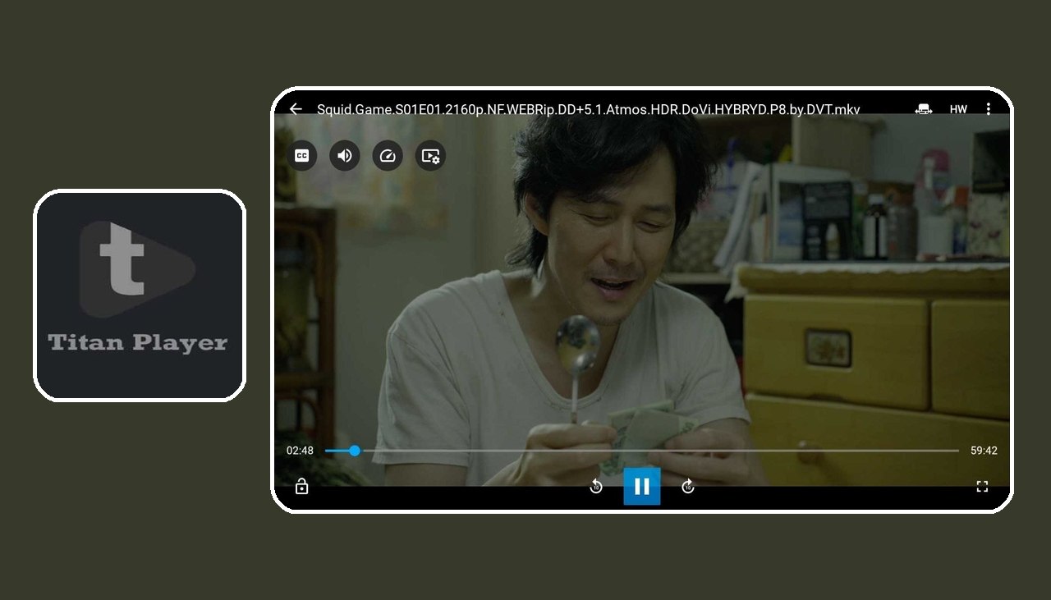Pause the video playback
Screen dimensions: 1051x600
(x=642, y=486)
